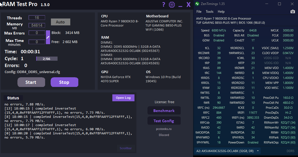298x157 pixels.
Task: Click the FCLK value 2000.00
Action: tap(288, 35)
